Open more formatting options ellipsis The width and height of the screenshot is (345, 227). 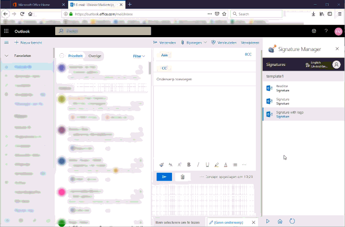coord(244,165)
